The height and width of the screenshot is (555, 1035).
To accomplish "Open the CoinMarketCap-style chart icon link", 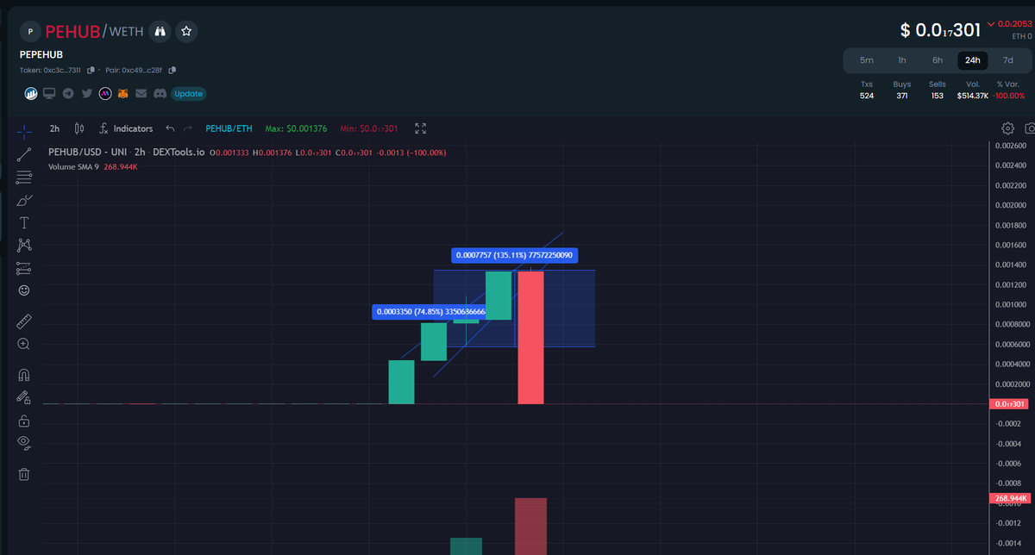I will click(30, 93).
